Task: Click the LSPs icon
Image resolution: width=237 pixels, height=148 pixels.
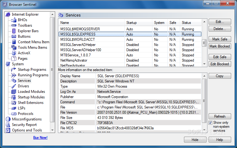Action: (x=14, y=108)
